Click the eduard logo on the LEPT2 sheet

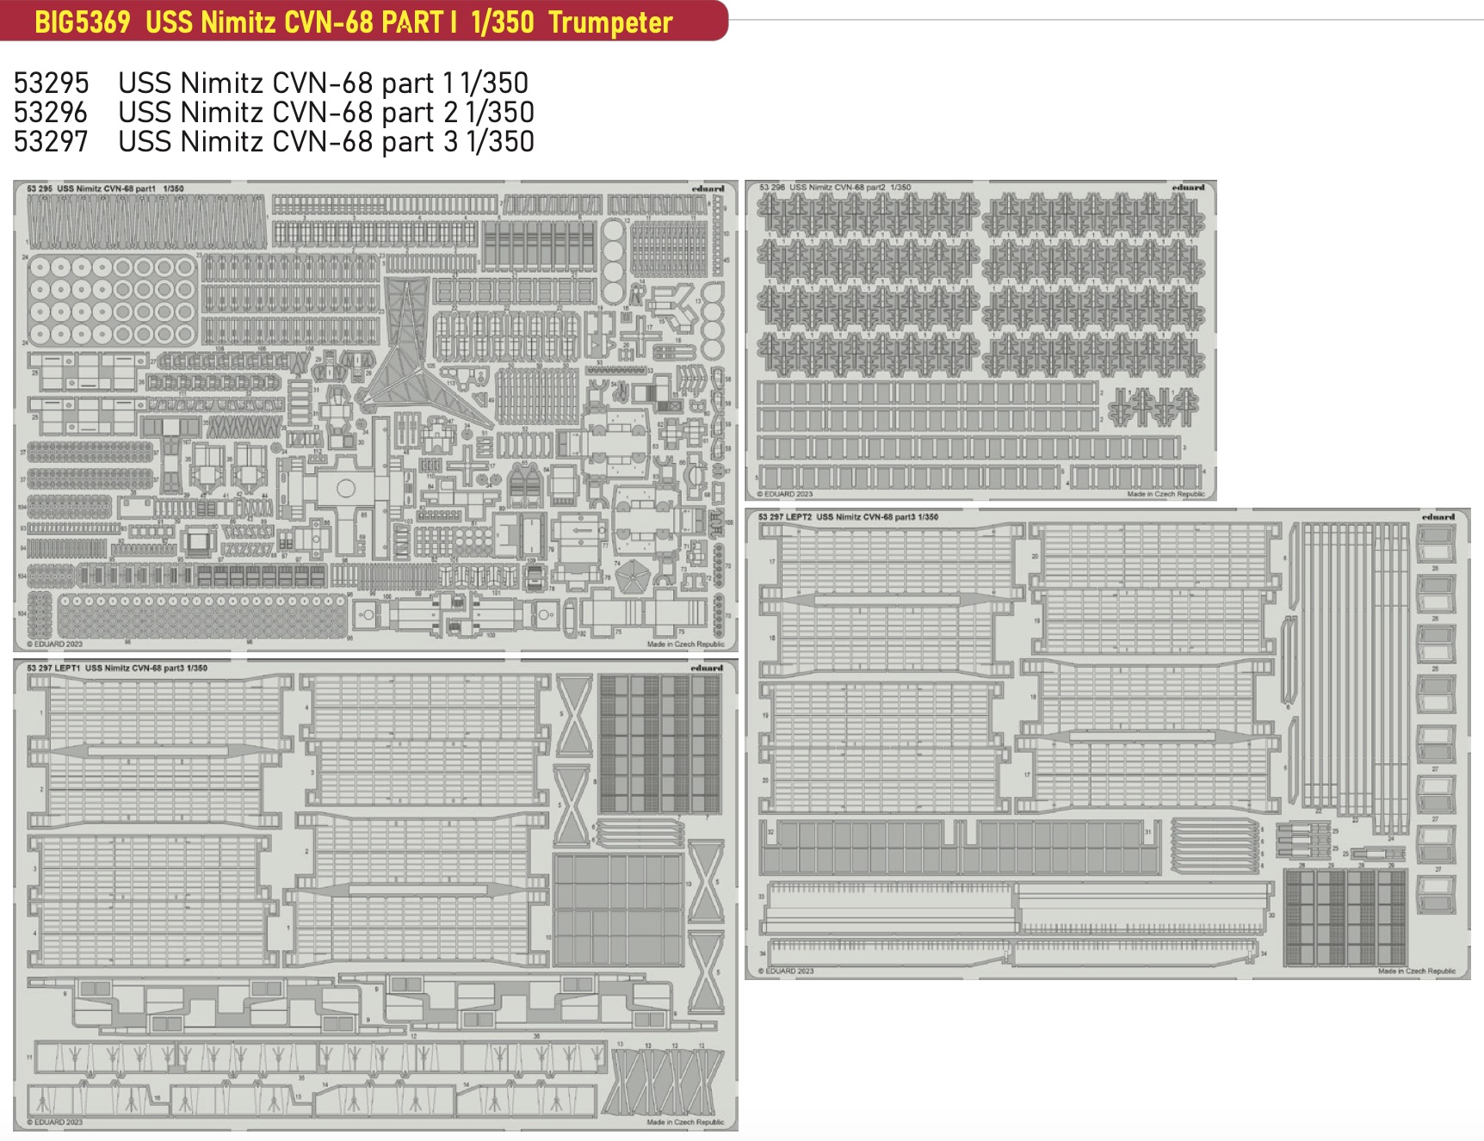click(1438, 517)
